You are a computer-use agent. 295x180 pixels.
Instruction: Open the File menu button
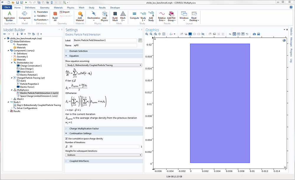point(7,7)
